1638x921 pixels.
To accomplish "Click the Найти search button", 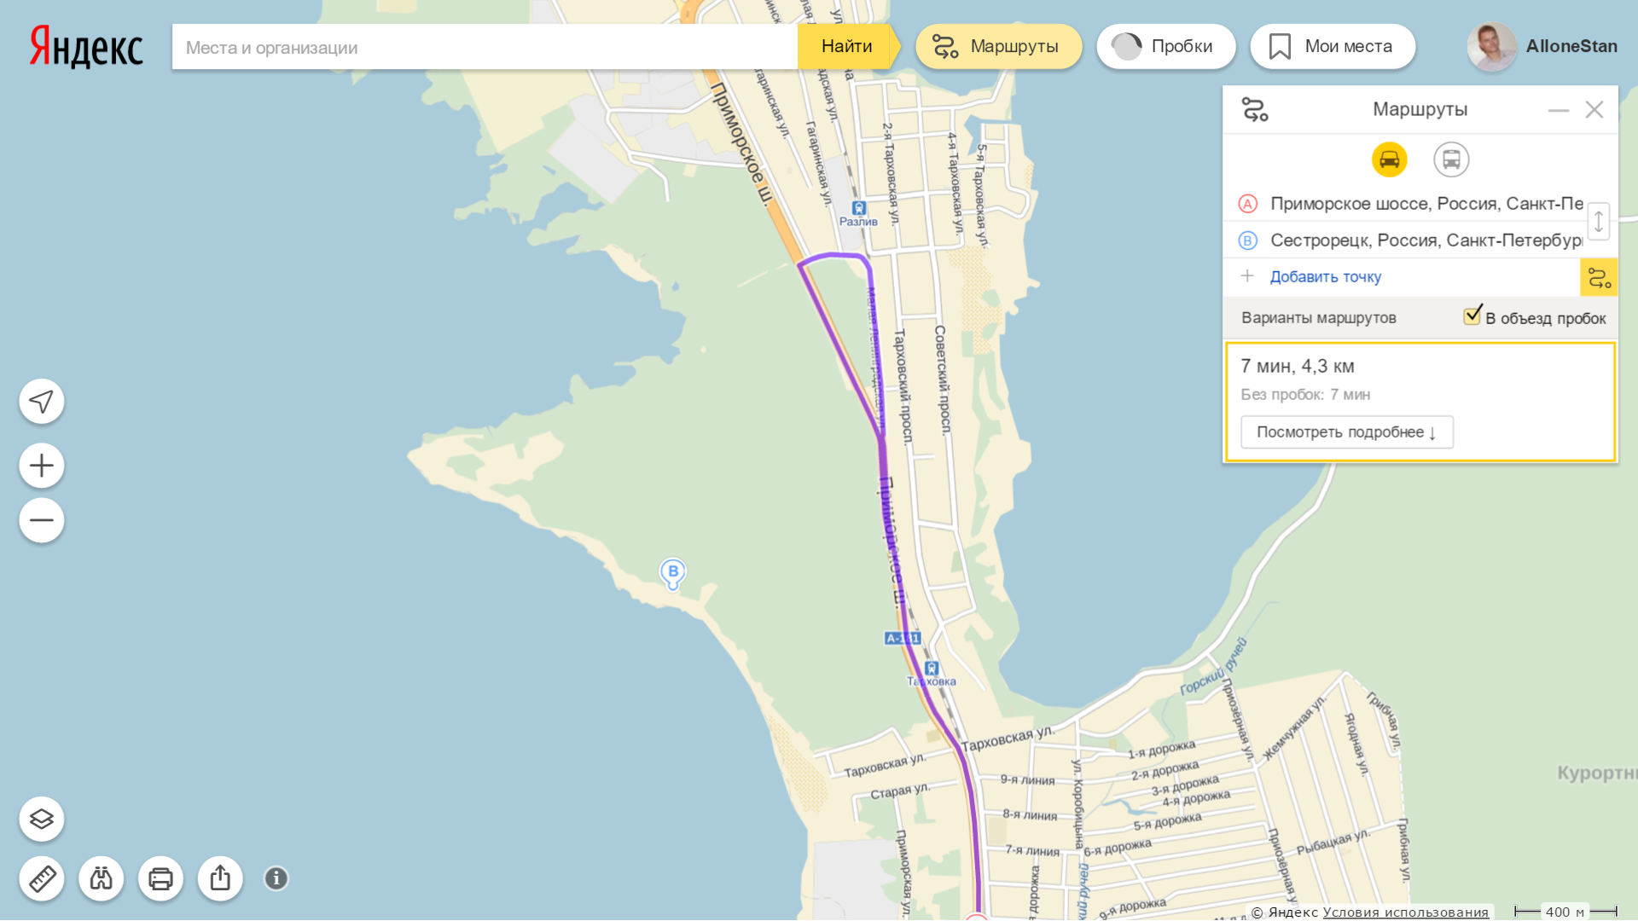I will click(846, 46).
